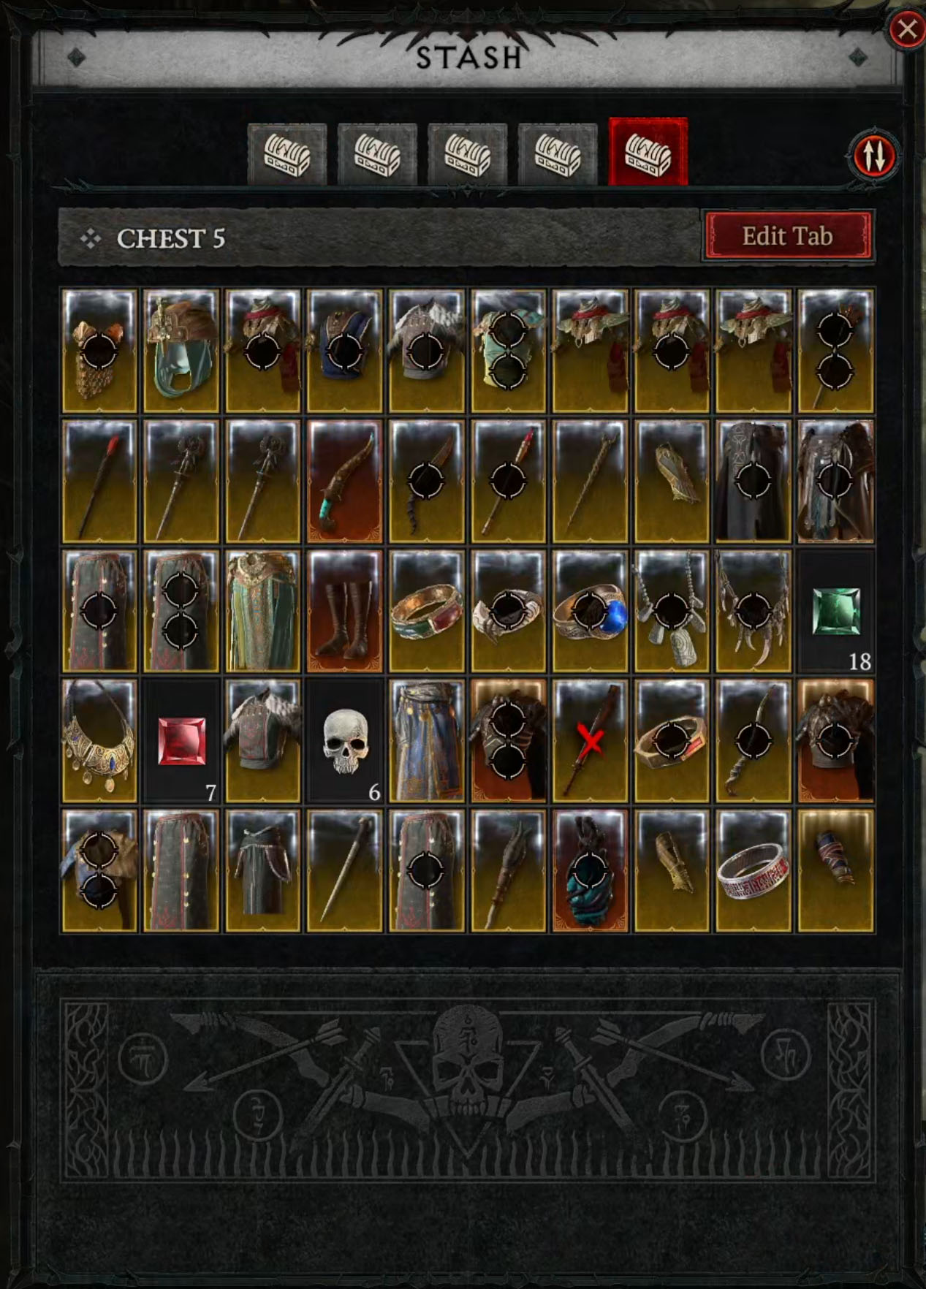Select the ruby gem stack of 7

[x=181, y=741]
